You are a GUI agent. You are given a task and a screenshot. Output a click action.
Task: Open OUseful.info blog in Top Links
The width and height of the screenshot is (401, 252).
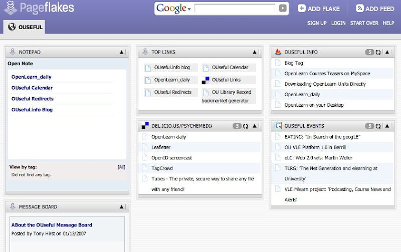pos(172,68)
